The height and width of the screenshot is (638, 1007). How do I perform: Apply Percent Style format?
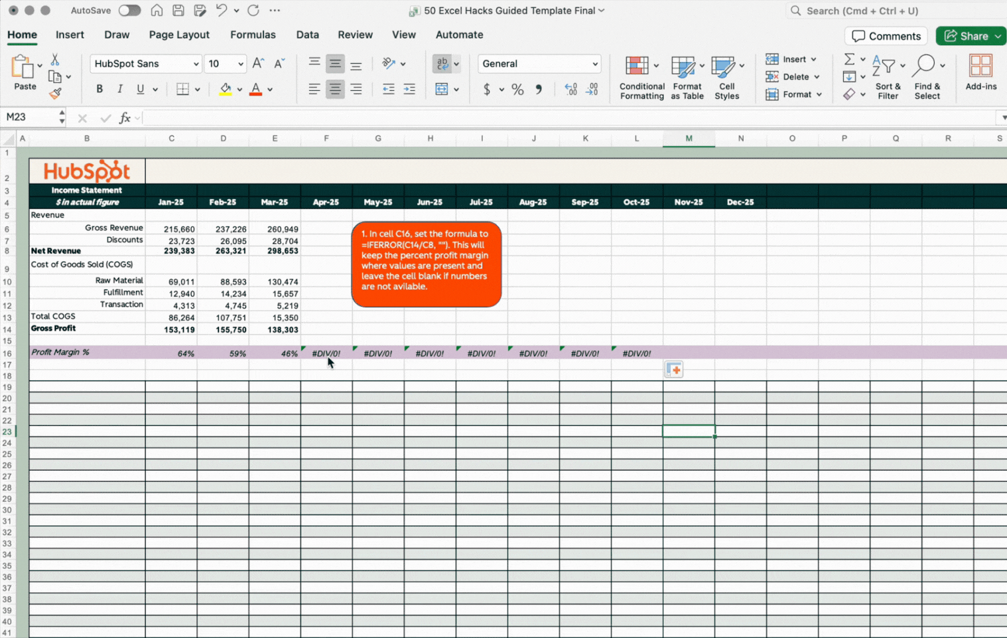(x=517, y=90)
